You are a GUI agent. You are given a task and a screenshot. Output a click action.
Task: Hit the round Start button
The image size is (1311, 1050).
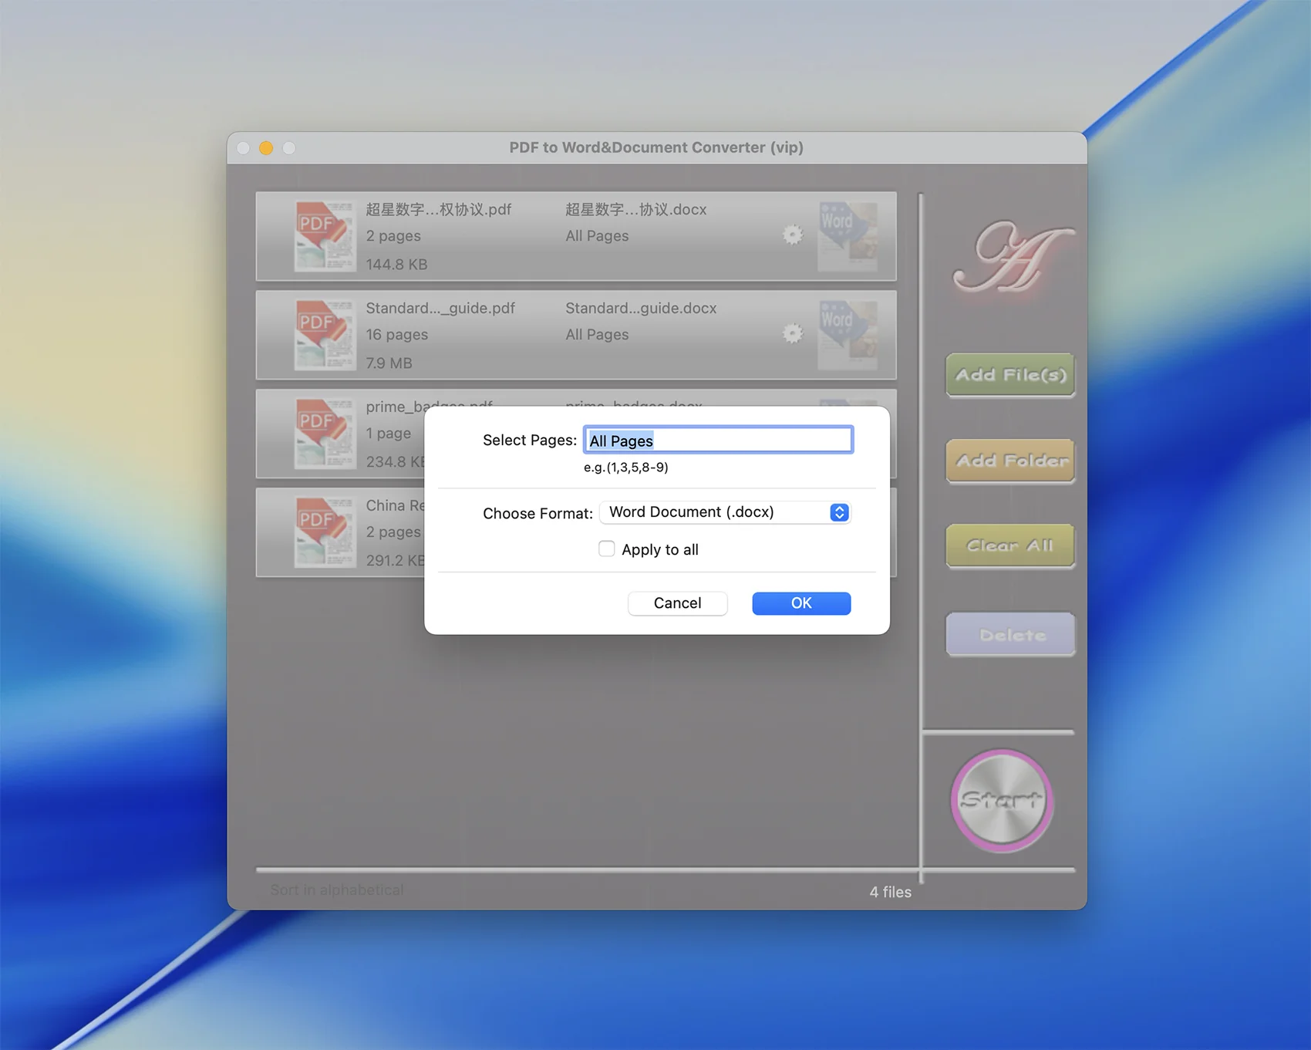pyautogui.click(x=1002, y=801)
